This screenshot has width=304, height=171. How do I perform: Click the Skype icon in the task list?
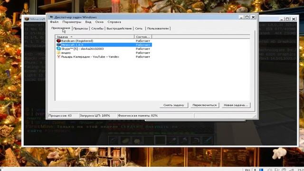(58, 48)
